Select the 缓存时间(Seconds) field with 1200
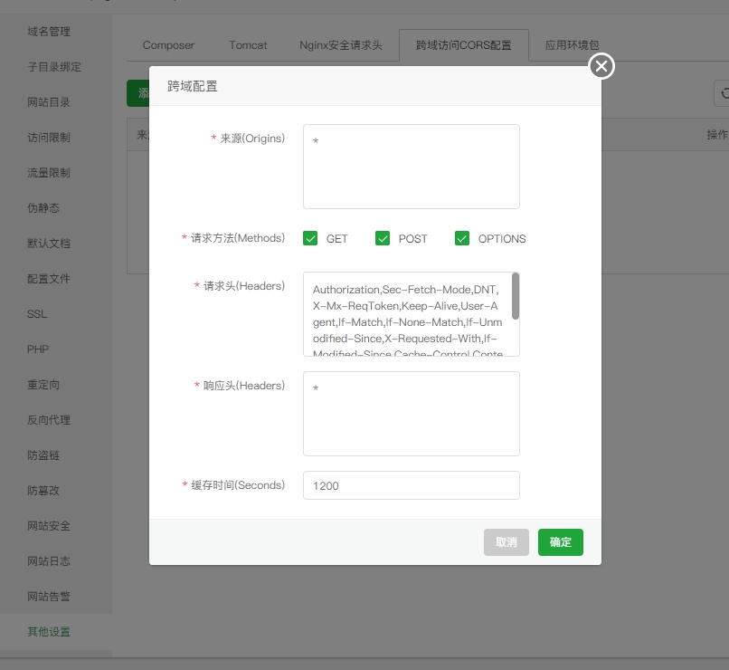Image resolution: width=729 pixels, height=670 pixels. [x=411, y=485]
